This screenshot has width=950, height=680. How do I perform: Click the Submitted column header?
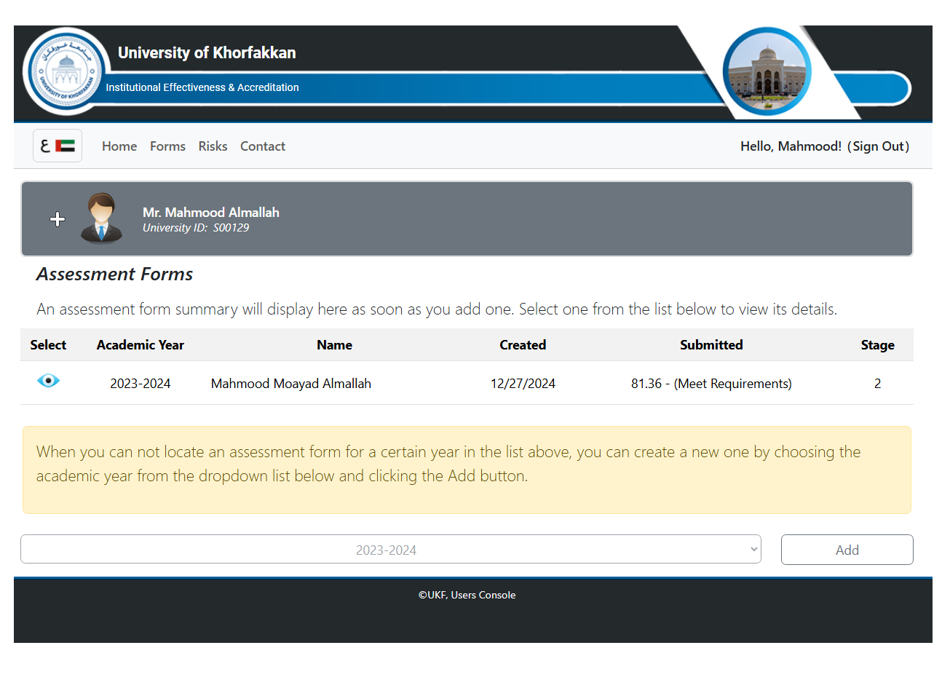pyautogui.click(x=711, y=345)
